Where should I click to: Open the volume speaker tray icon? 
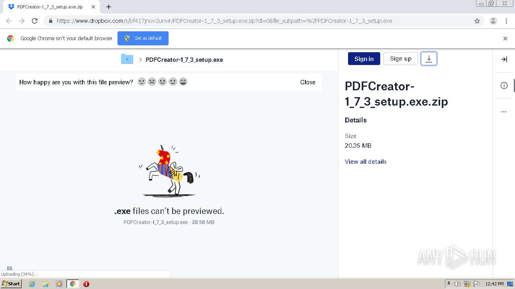click(x=457, y=284)
